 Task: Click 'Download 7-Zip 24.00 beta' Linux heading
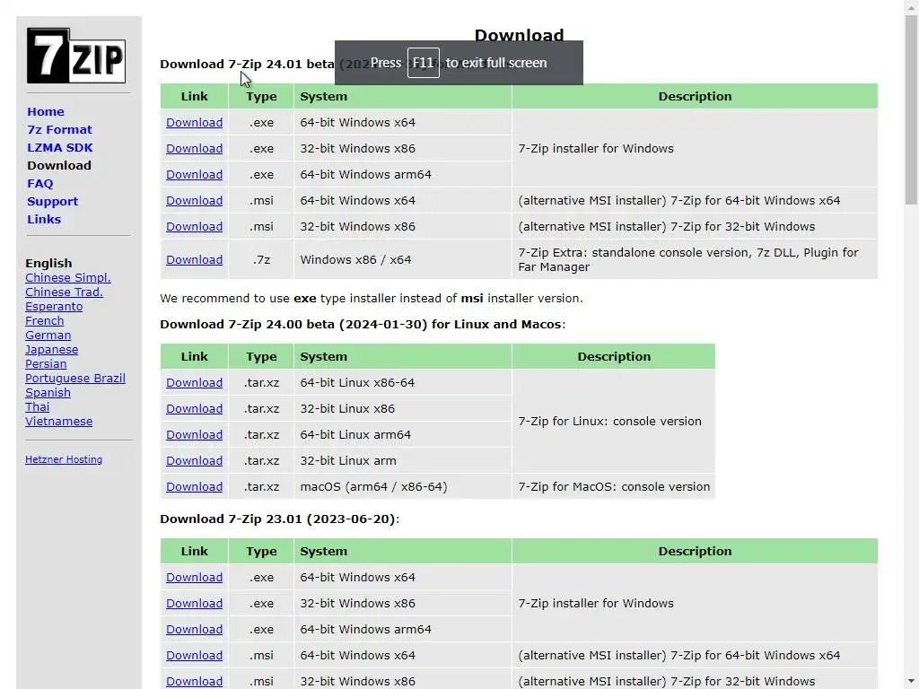click(x=363, y=325)
